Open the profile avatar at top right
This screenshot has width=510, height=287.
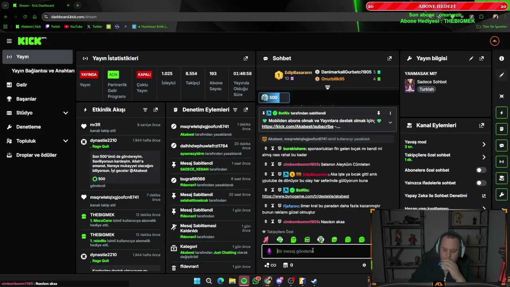(x=494, y=41)
